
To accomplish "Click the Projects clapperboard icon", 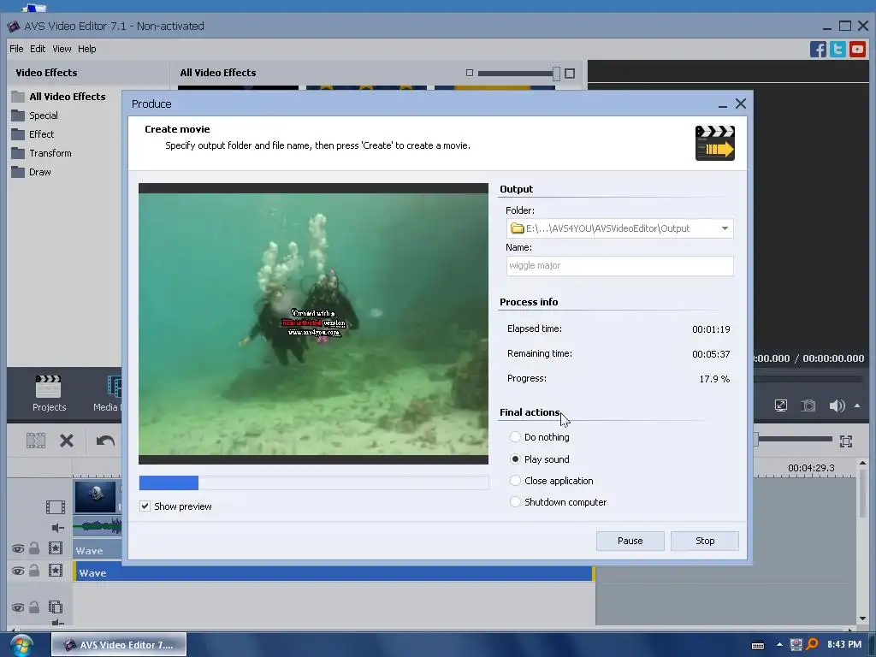I will pyautogui.click(x=49, y=386).
